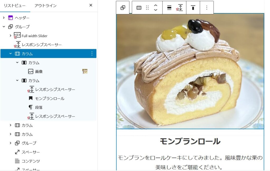The width and height of the screenshot is (270, 171).
Task: Click the move up/down arrows in toolbar
Action: (x=156, y=8)
